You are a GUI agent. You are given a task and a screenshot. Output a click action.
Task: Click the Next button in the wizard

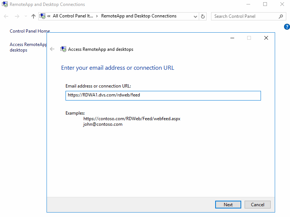point(228,204)
